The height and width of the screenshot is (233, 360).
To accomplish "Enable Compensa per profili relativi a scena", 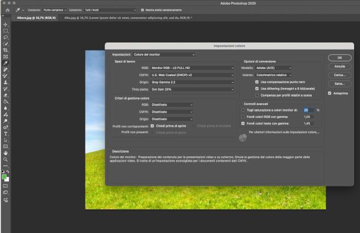I will point(257,96).
